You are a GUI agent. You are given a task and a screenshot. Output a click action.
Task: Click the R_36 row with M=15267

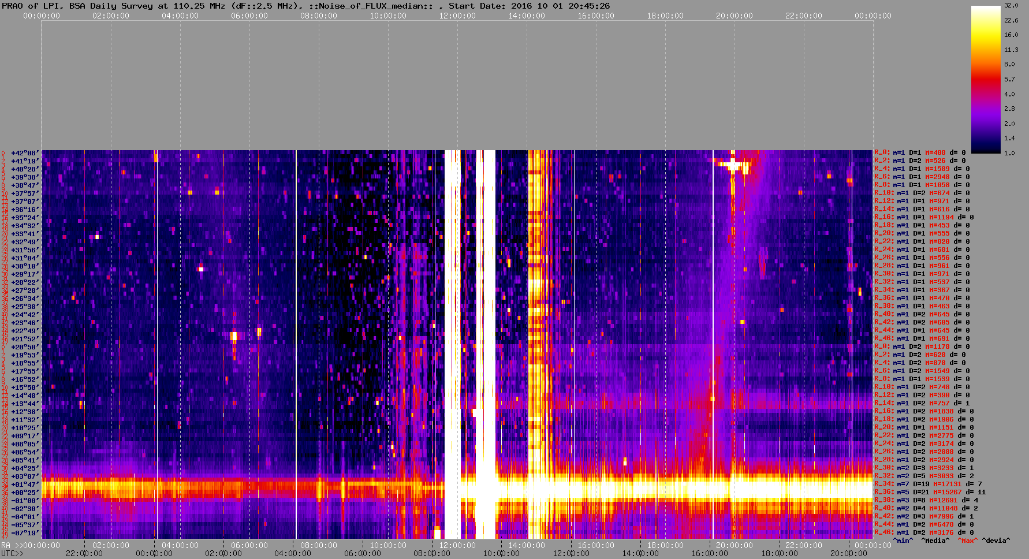930,493
